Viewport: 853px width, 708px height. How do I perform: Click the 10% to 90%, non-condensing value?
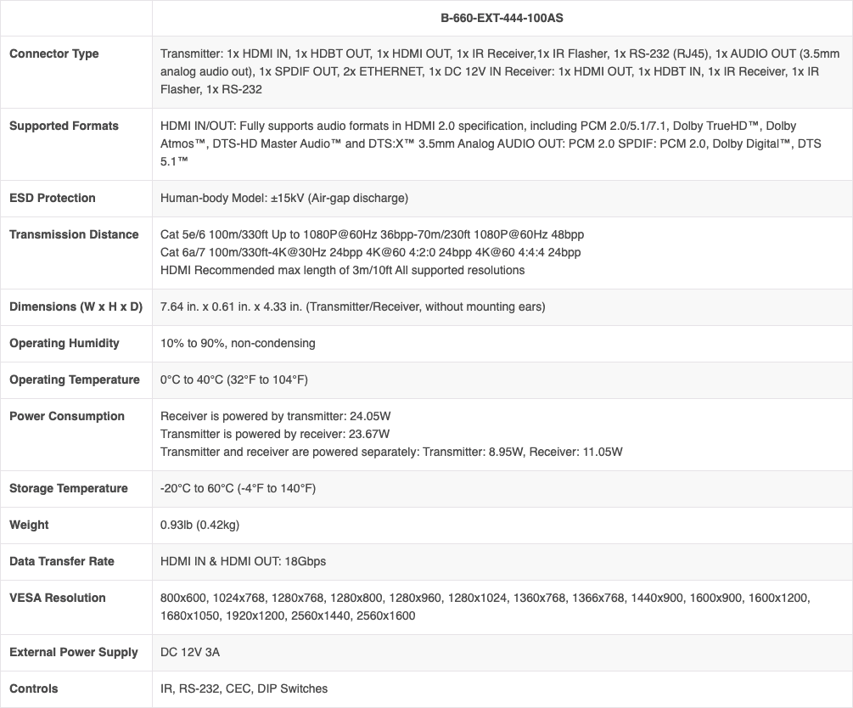(238, 343)
